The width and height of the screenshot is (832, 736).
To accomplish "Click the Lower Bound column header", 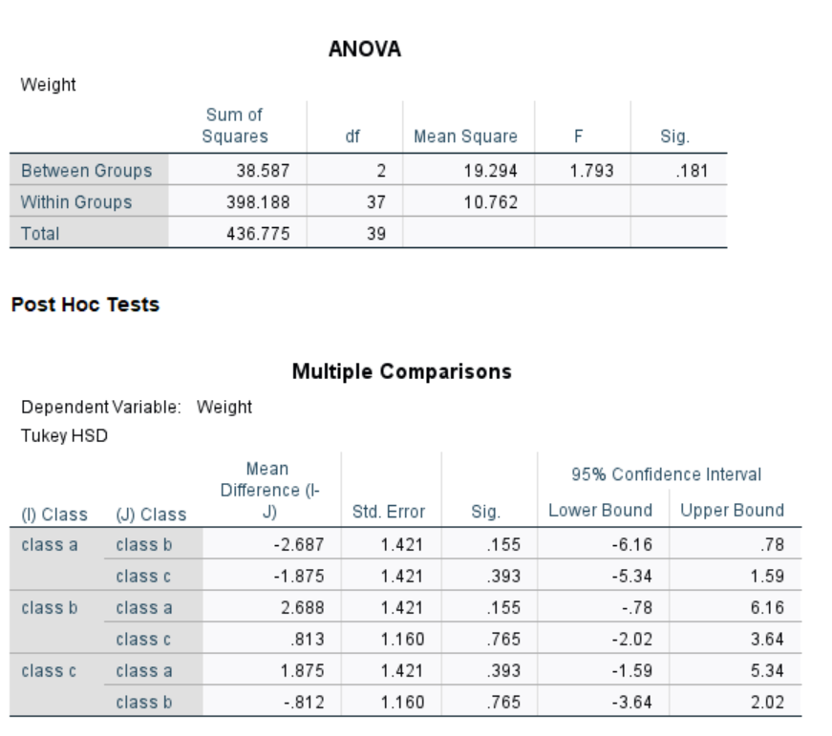I will tap(600, 511).
